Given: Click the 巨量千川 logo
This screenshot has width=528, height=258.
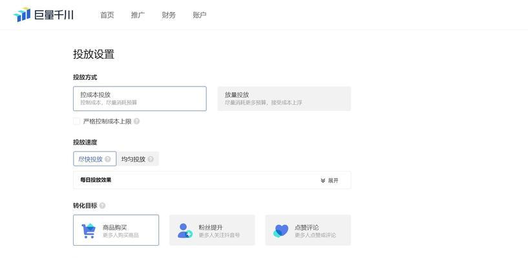Looking at the screenshot, I should (43, 15).
